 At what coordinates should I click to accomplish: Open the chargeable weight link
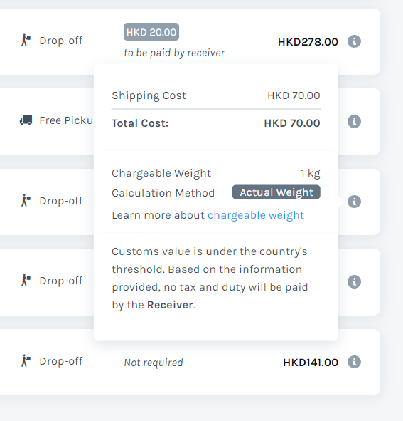click(256, 215)
